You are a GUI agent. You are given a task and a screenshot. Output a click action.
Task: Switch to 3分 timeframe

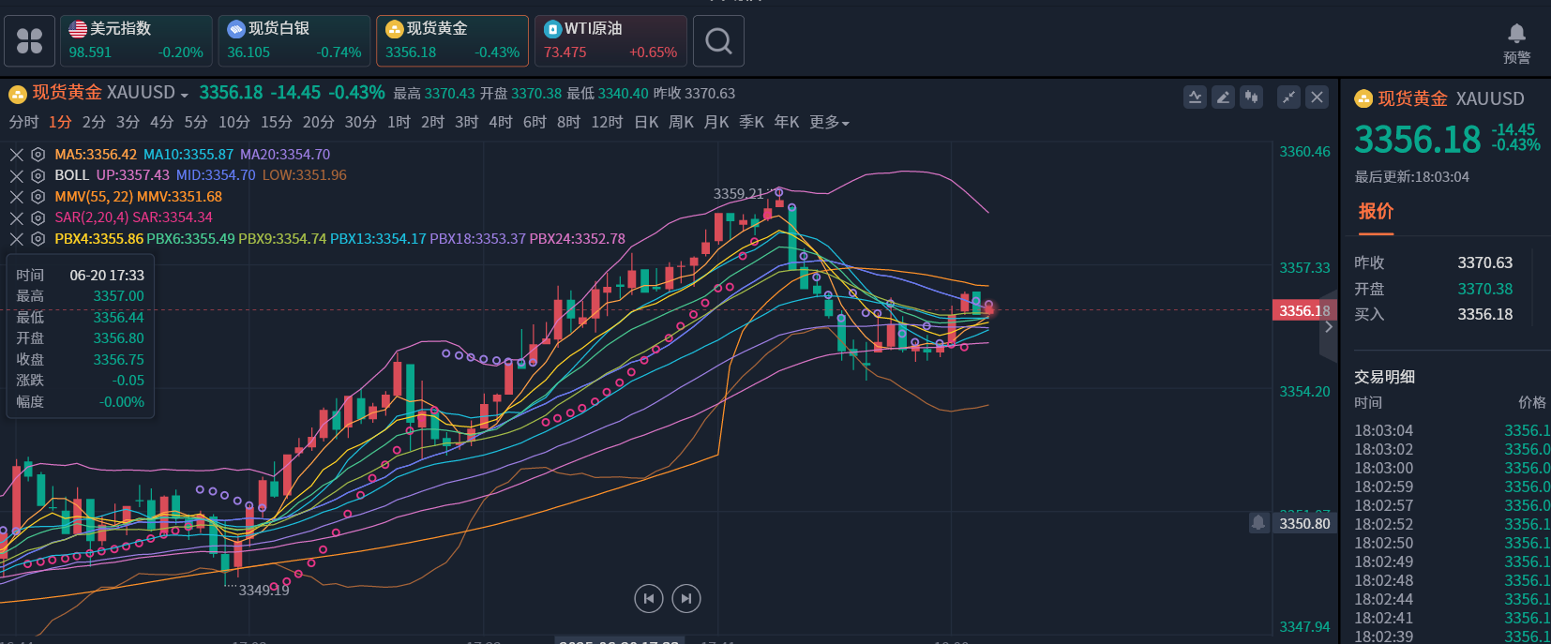[128, 123]
